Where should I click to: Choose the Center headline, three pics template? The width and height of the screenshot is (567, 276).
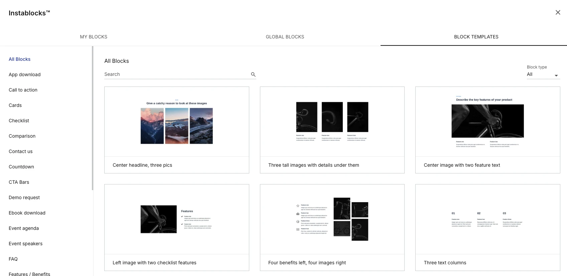pos(176,130)
